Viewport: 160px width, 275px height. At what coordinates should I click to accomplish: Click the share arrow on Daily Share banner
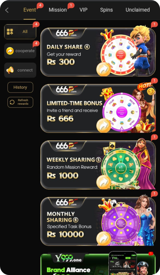[103, 69]
